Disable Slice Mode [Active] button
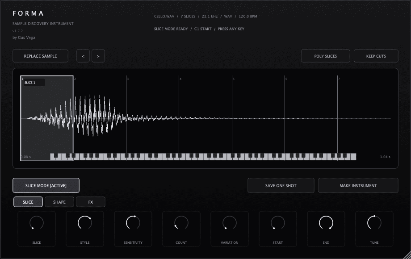Viewport: 411px width, 259px height. pos(46,185)
